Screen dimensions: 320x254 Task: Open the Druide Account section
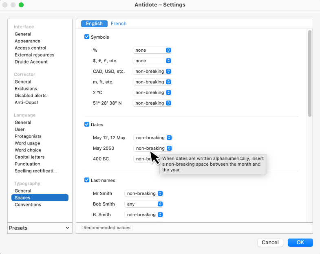[x=31, y=62]
